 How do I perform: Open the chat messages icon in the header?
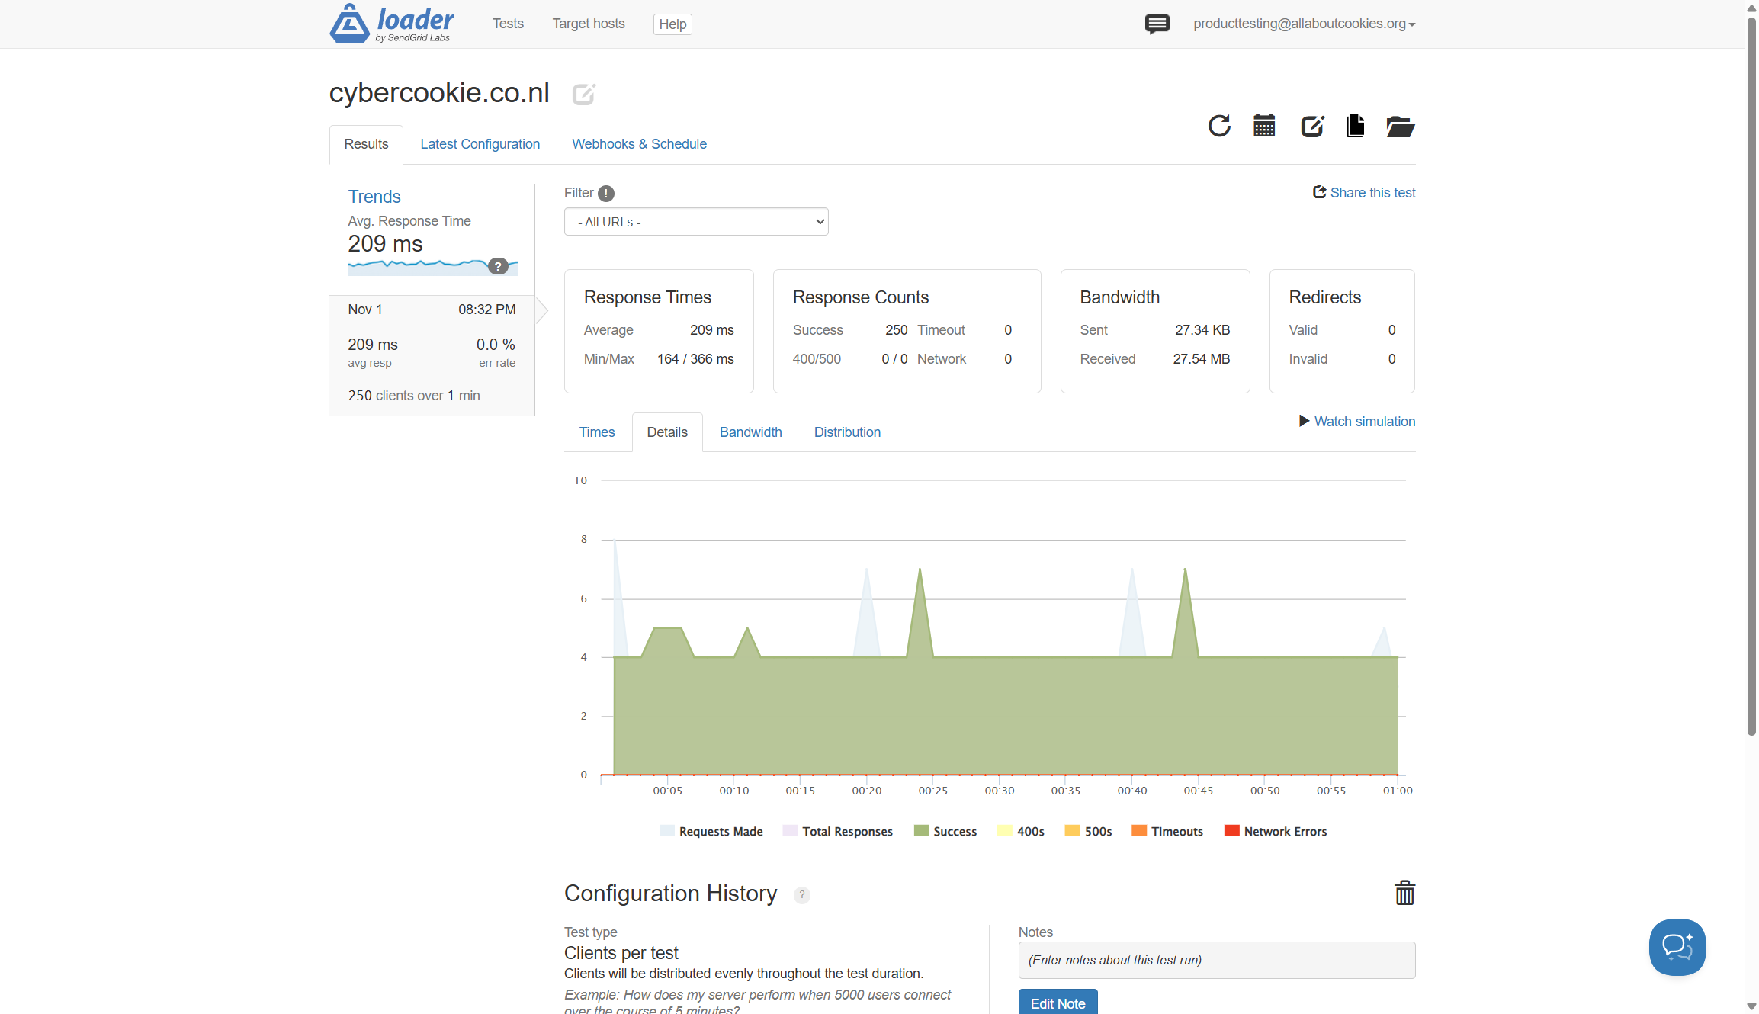pos(1157,24)
